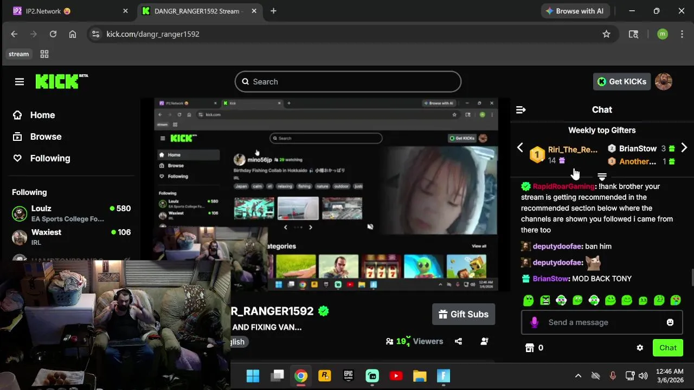Open the user avatar menu top right
Image resolution: width=694 pixels, height=390 pixels.
click(x=664, y=82)
